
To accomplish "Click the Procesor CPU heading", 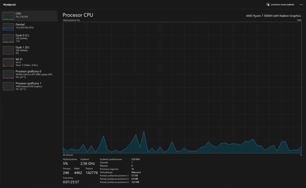I will tap(78, 15).
